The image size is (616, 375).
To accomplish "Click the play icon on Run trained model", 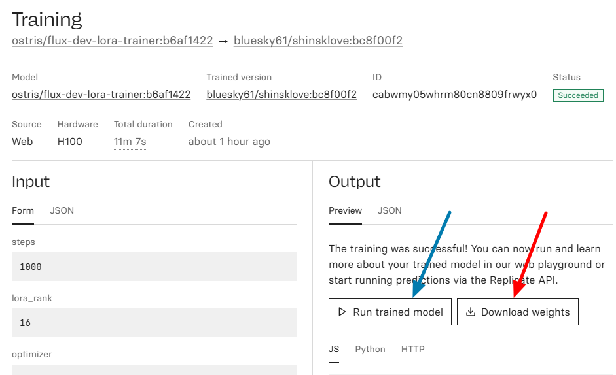I will [342, 312].
